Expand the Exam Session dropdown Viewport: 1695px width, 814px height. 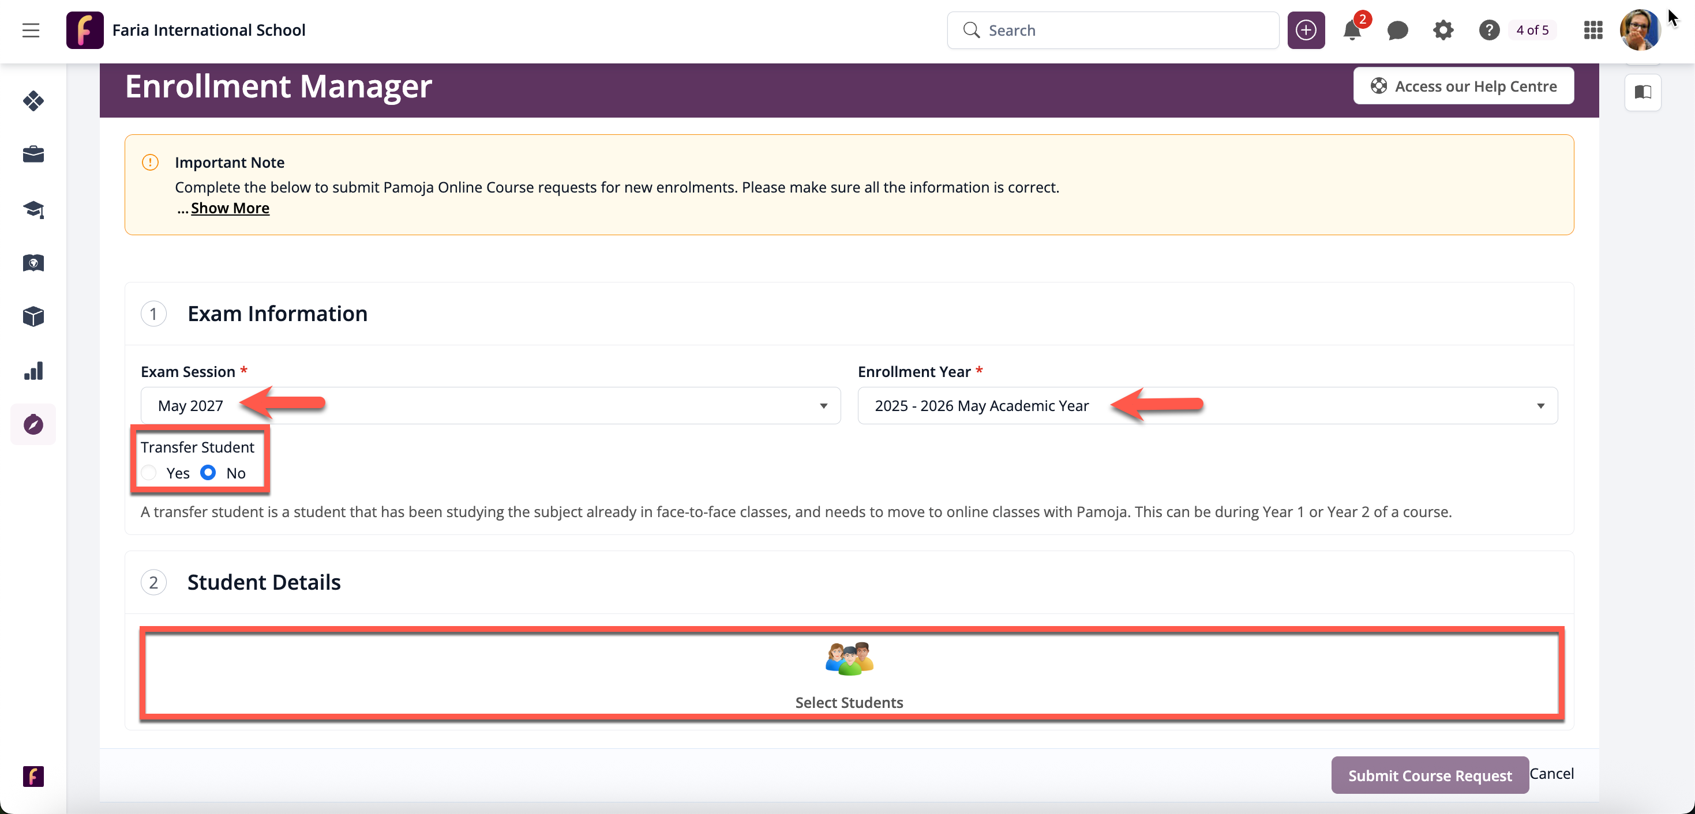pyautogui.click(x=490, y=406)
